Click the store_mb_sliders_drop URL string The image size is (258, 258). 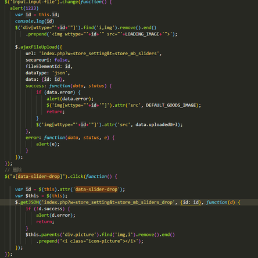point(108,202)
